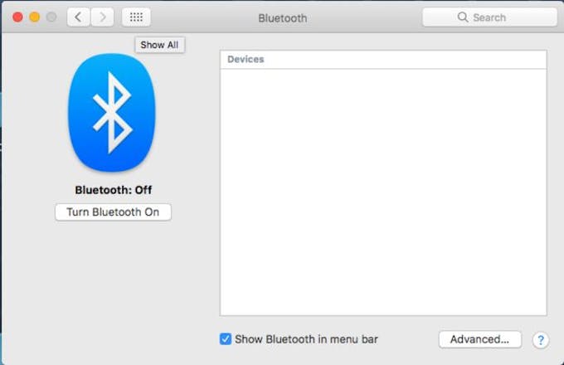The width and height of the screenshot is (564, 365).
Task: Focus the Search input field
Action: 489,17
